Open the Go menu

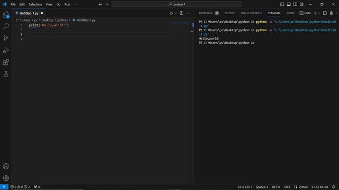tap(58, 4)
